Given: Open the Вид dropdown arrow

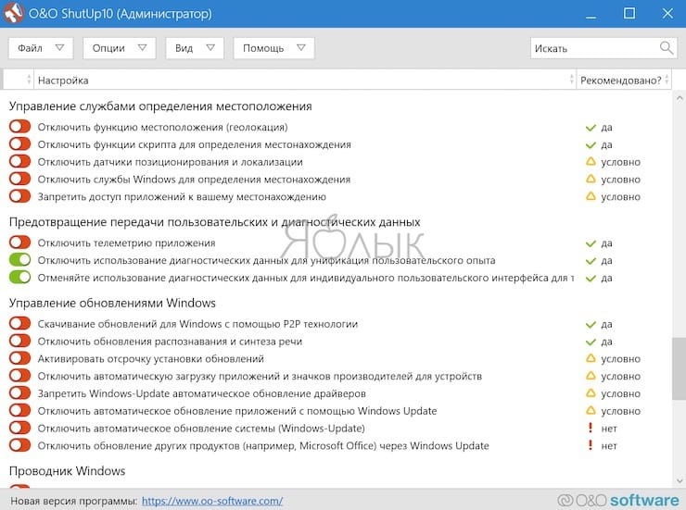Looking at the screenshot, I should coord(210,47).
